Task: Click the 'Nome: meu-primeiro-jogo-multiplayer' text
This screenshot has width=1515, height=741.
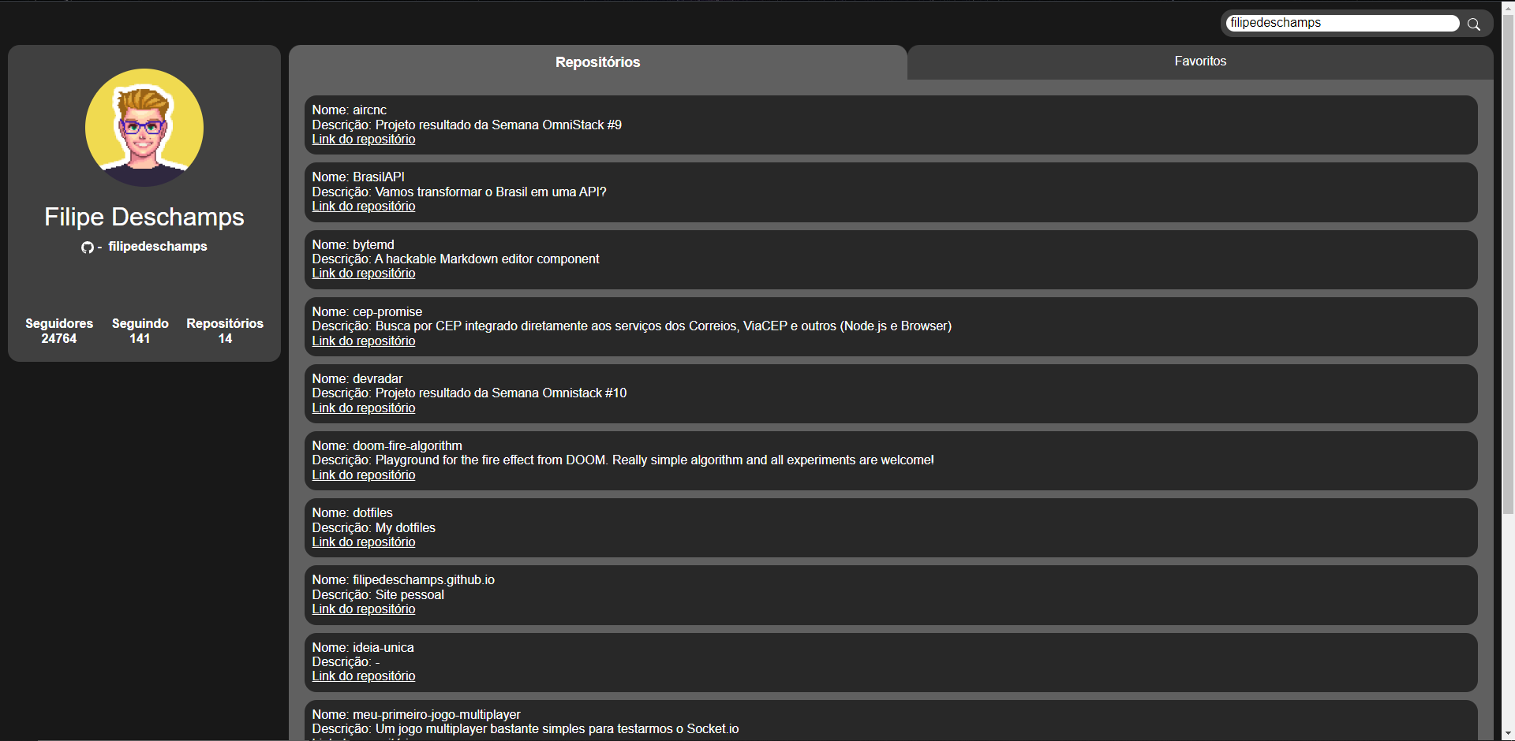Action: (417, 715)
